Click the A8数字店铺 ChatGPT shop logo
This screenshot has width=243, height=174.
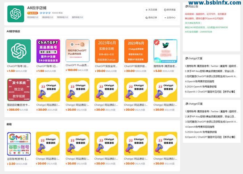[x=16, y=14]
